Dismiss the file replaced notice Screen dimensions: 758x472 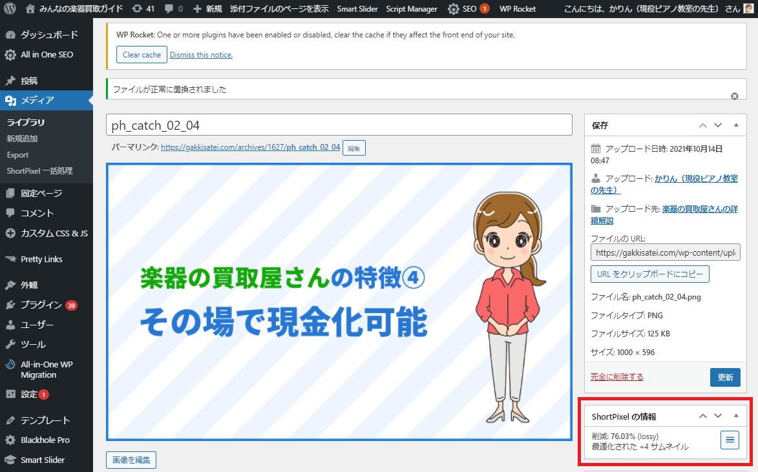pos(734,96)
